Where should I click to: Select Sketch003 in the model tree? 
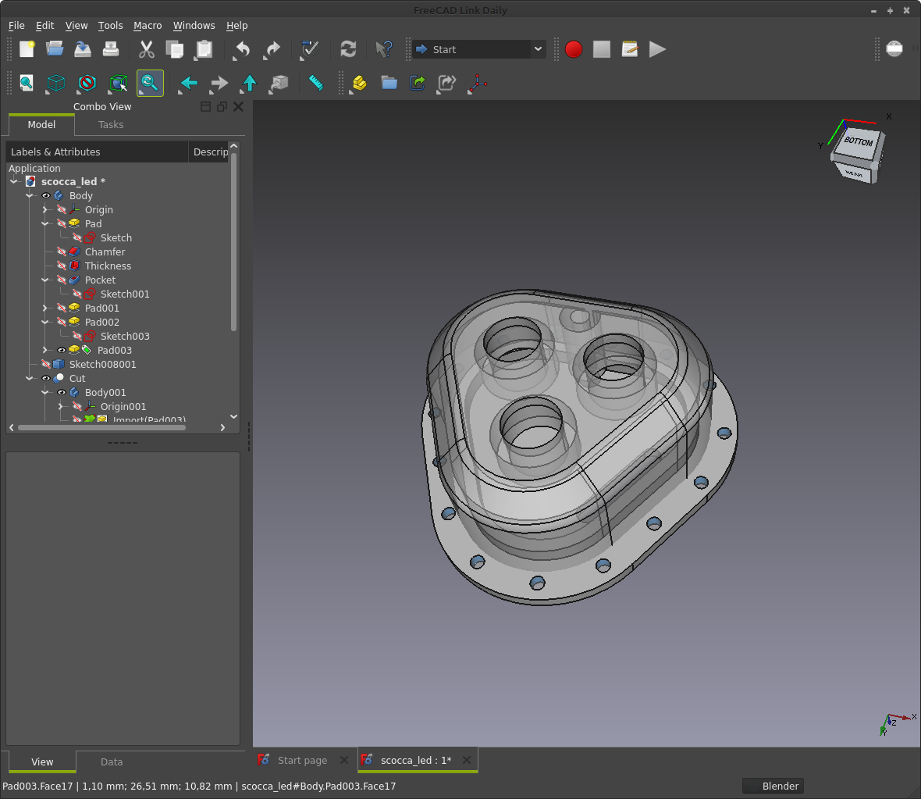(x=125, y=337)
